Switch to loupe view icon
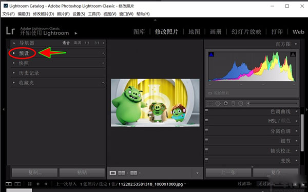 (112, 173)
